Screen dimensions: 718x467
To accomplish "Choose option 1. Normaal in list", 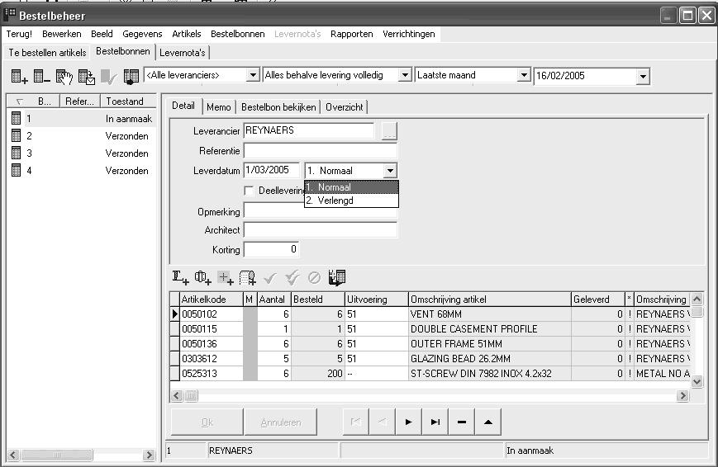I will click(351, 187).
